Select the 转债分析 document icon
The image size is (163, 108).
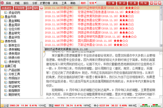(6, 58)
